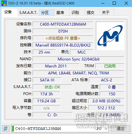Open the device selector dropdown arrow
Viewport: 132px width, 134px height.
pos(106,129)
